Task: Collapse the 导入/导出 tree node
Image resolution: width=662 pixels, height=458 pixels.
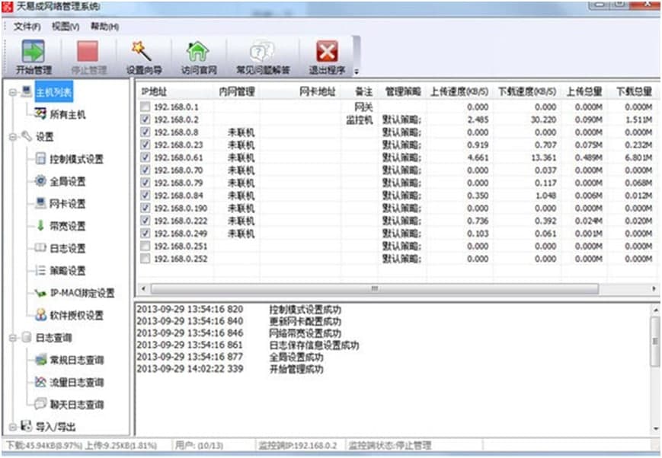Action: (13, 427)
